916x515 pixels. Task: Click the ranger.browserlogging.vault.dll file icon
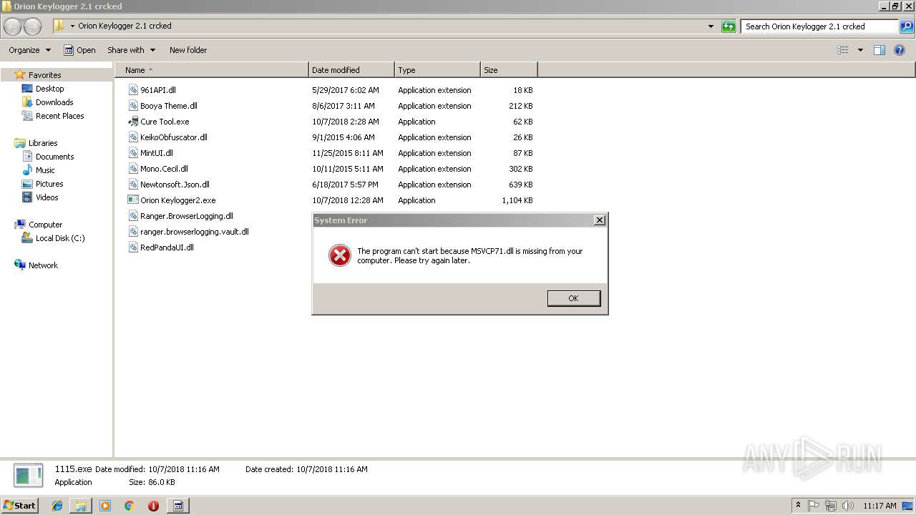tap(133, 232)
